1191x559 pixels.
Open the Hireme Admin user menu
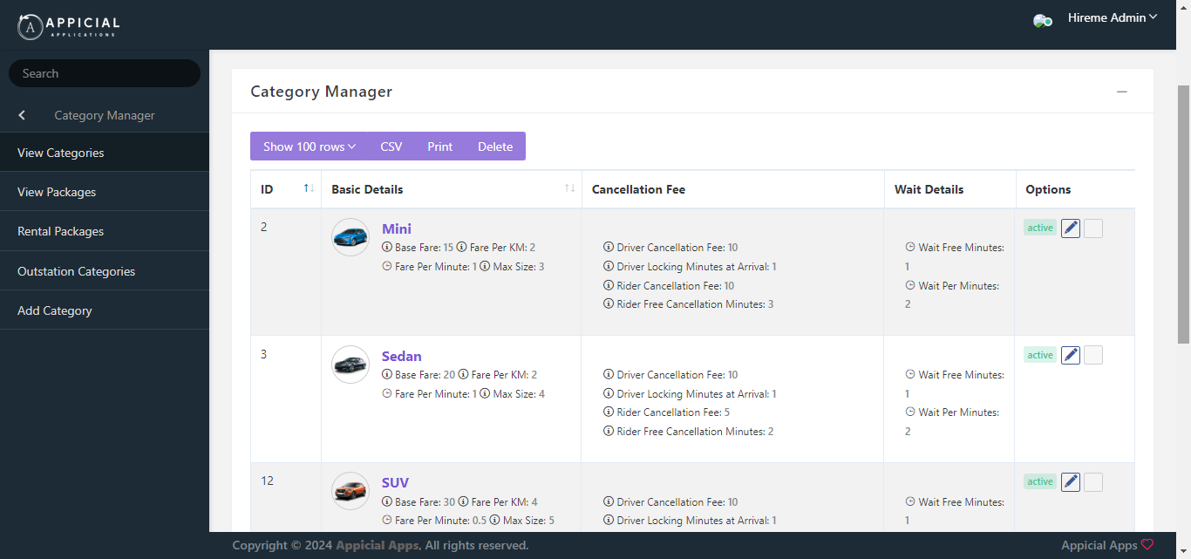(1113, 17)
